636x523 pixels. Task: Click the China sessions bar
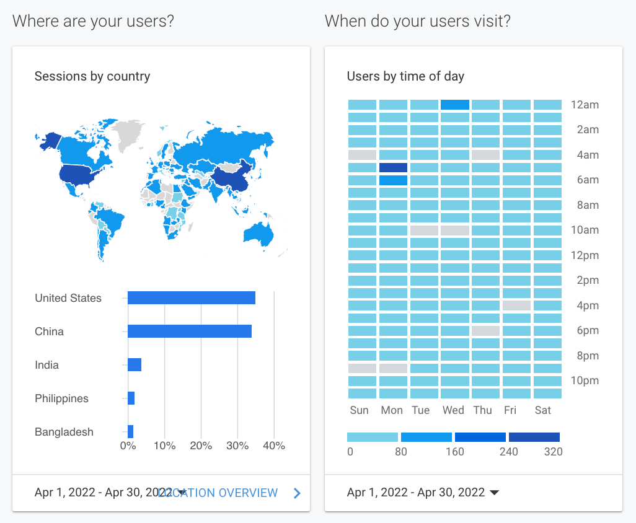click(190, 332)
